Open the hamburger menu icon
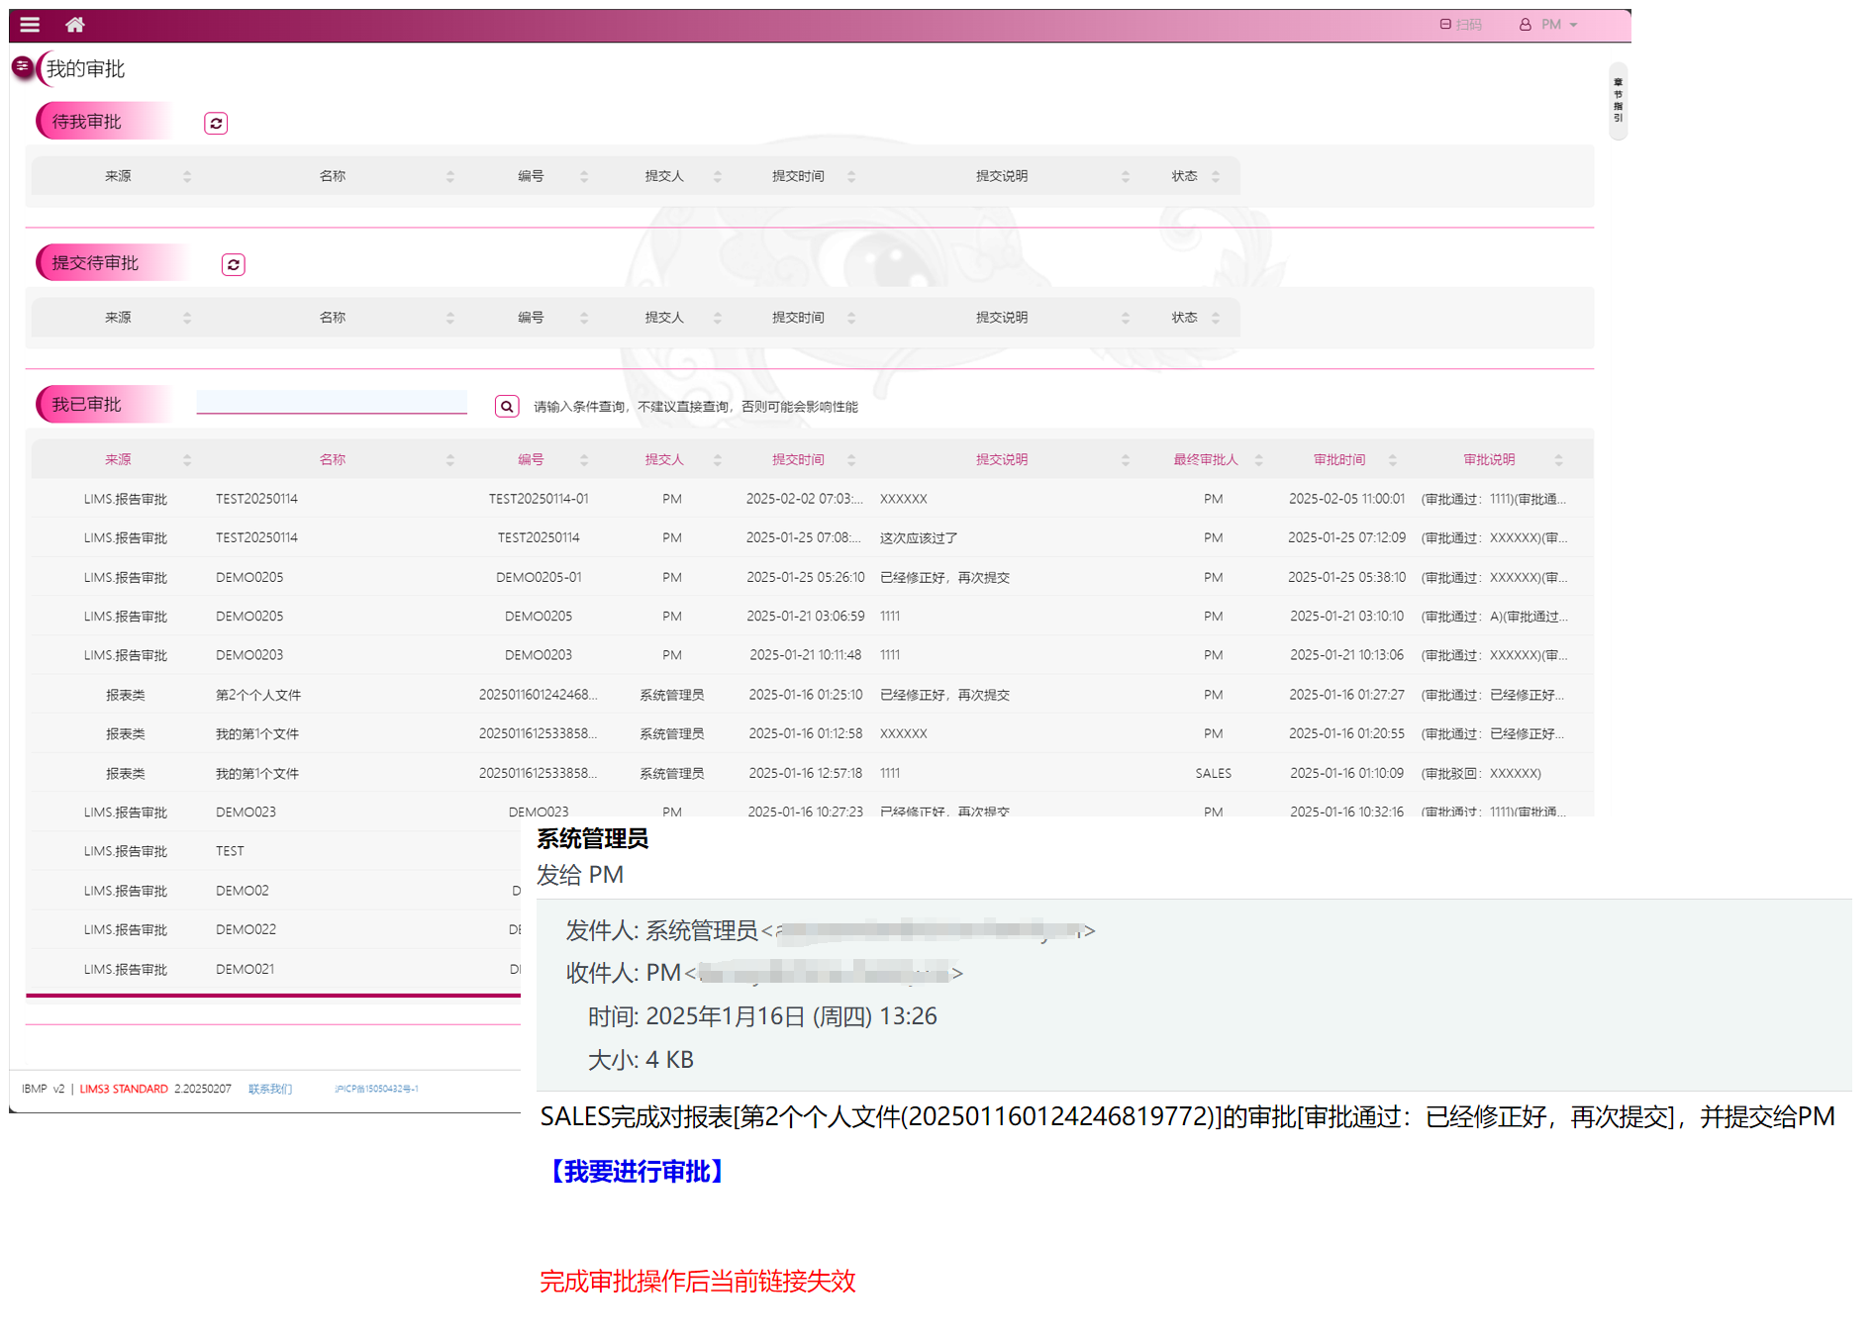Image resolution: width=1876 pixels, height=1340 pixels. coord(30,25)
